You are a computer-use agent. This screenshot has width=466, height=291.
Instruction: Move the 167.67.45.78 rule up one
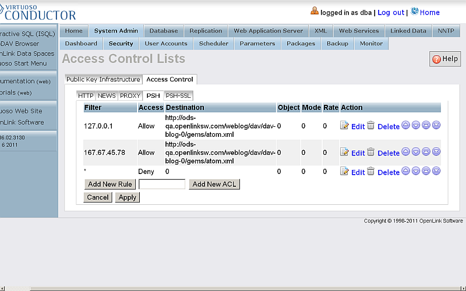405,151
